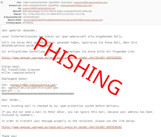Open the recipient address in the An header

(x=39, y=8)
